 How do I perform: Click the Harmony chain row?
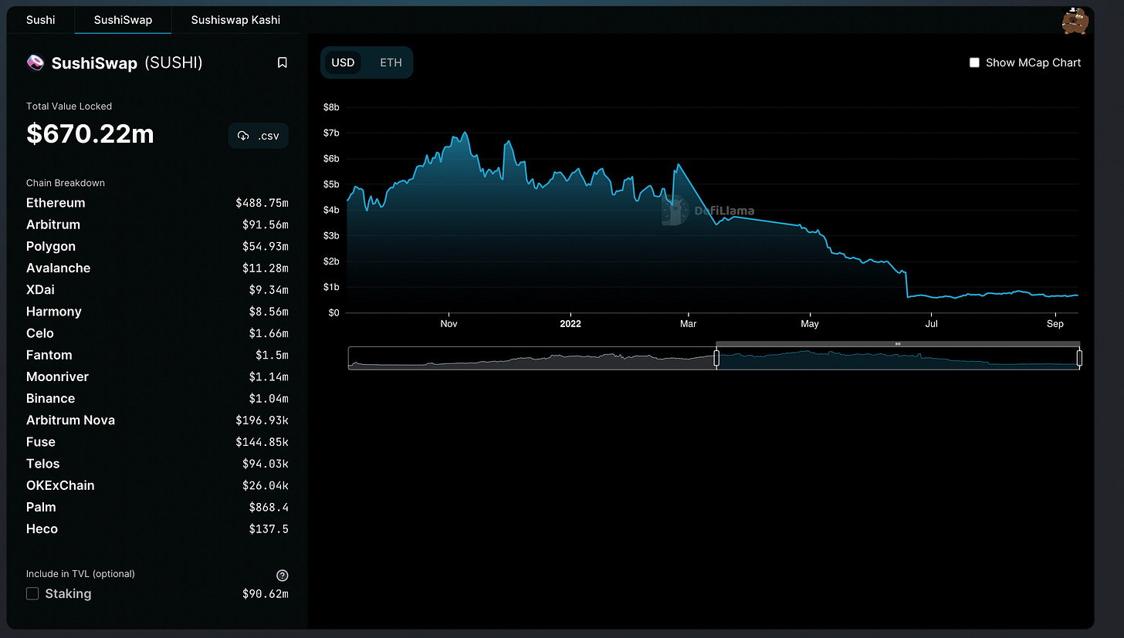(x=157, y=311)
